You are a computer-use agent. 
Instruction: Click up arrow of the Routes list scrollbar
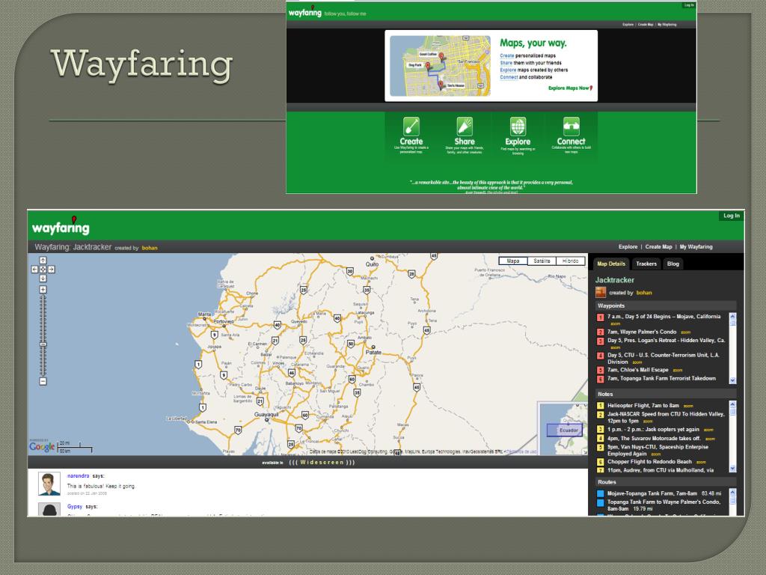732,493
